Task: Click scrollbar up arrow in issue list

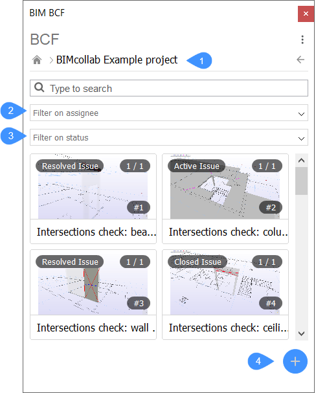Action: pyautogui.click(x=302, y=161)
